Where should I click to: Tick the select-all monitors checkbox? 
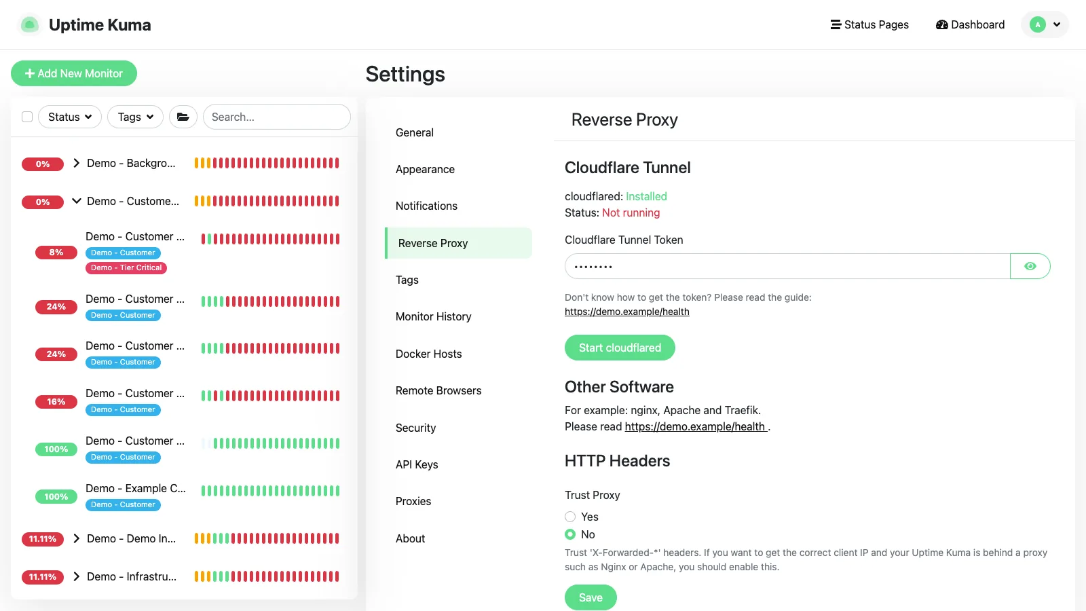(x=27, y=117)
